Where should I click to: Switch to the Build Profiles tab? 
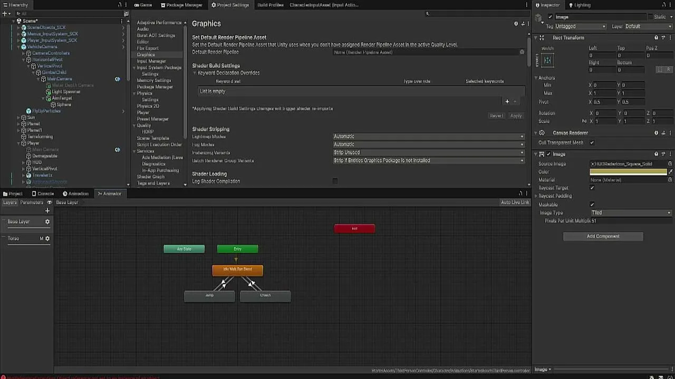pos(270,5)
